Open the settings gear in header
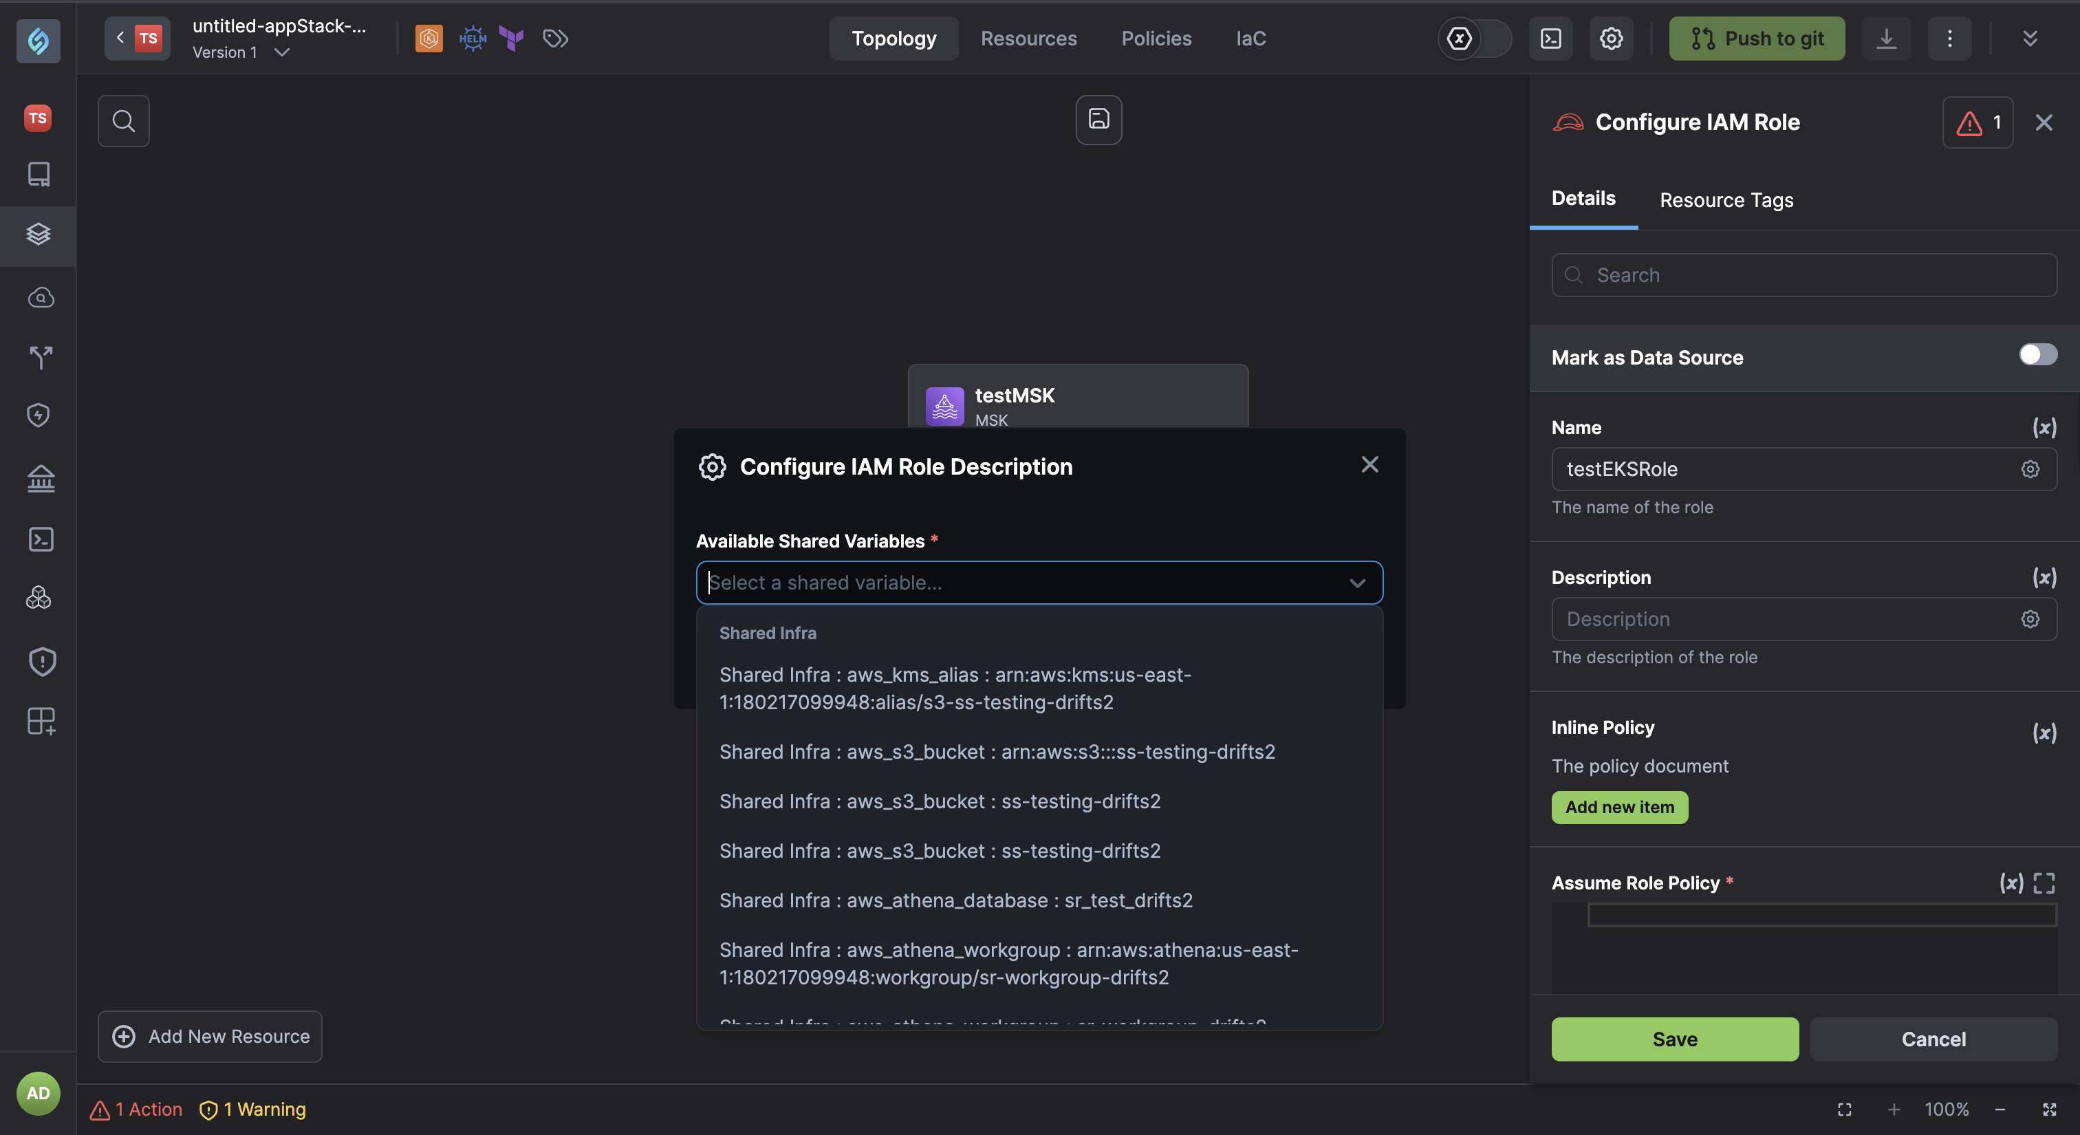Image resolution: width=2080 pixels, height=1135 pixels. tap(1611, 38)
